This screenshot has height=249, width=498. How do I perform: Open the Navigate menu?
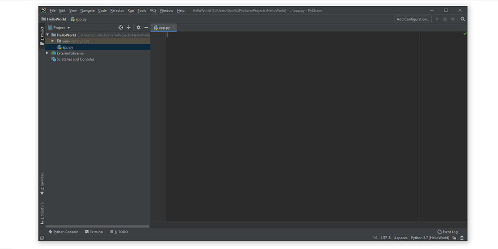click(88, 11)
